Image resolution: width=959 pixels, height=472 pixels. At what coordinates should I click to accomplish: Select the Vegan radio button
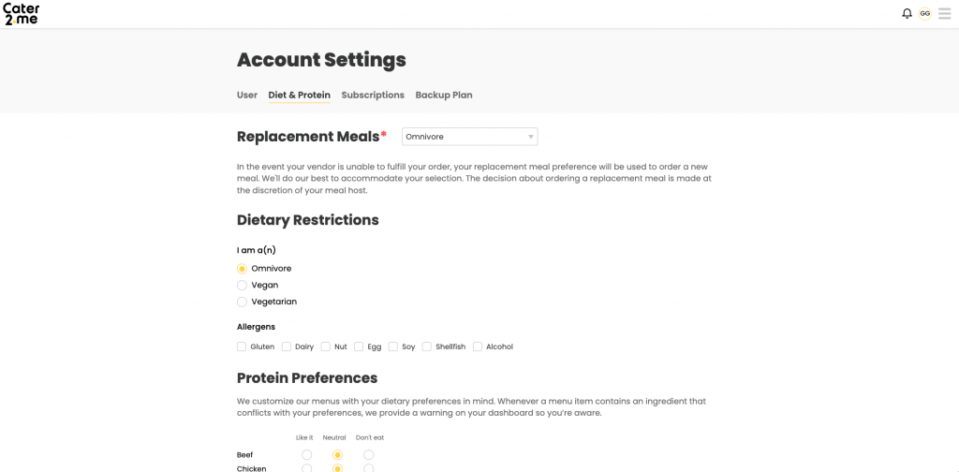click(x=242, y=285)
